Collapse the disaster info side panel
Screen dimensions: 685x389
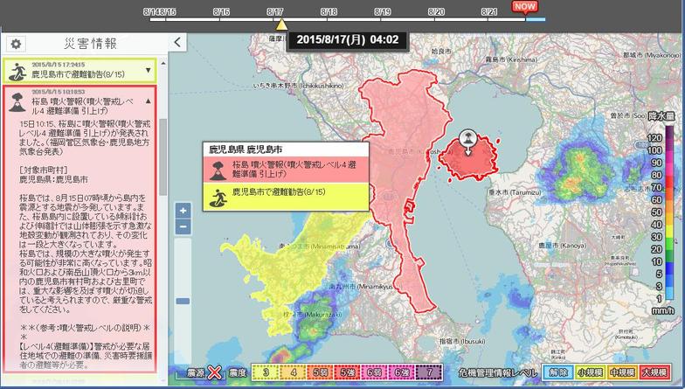click(176, 42)
